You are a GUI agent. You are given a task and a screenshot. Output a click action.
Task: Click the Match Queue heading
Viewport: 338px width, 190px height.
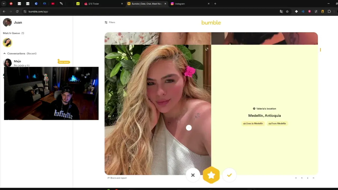13,33
